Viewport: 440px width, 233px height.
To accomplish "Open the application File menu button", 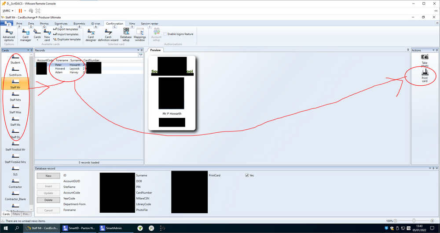I will (7, 23).
